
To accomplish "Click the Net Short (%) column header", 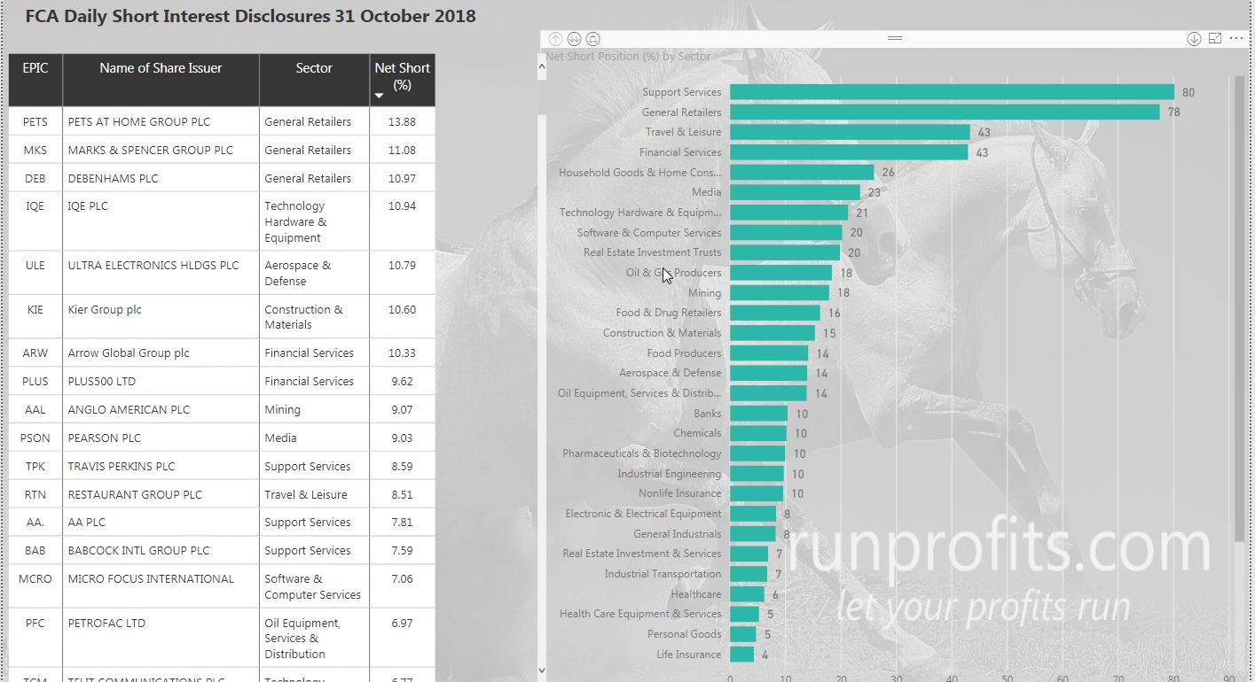I will coord(402,76).
